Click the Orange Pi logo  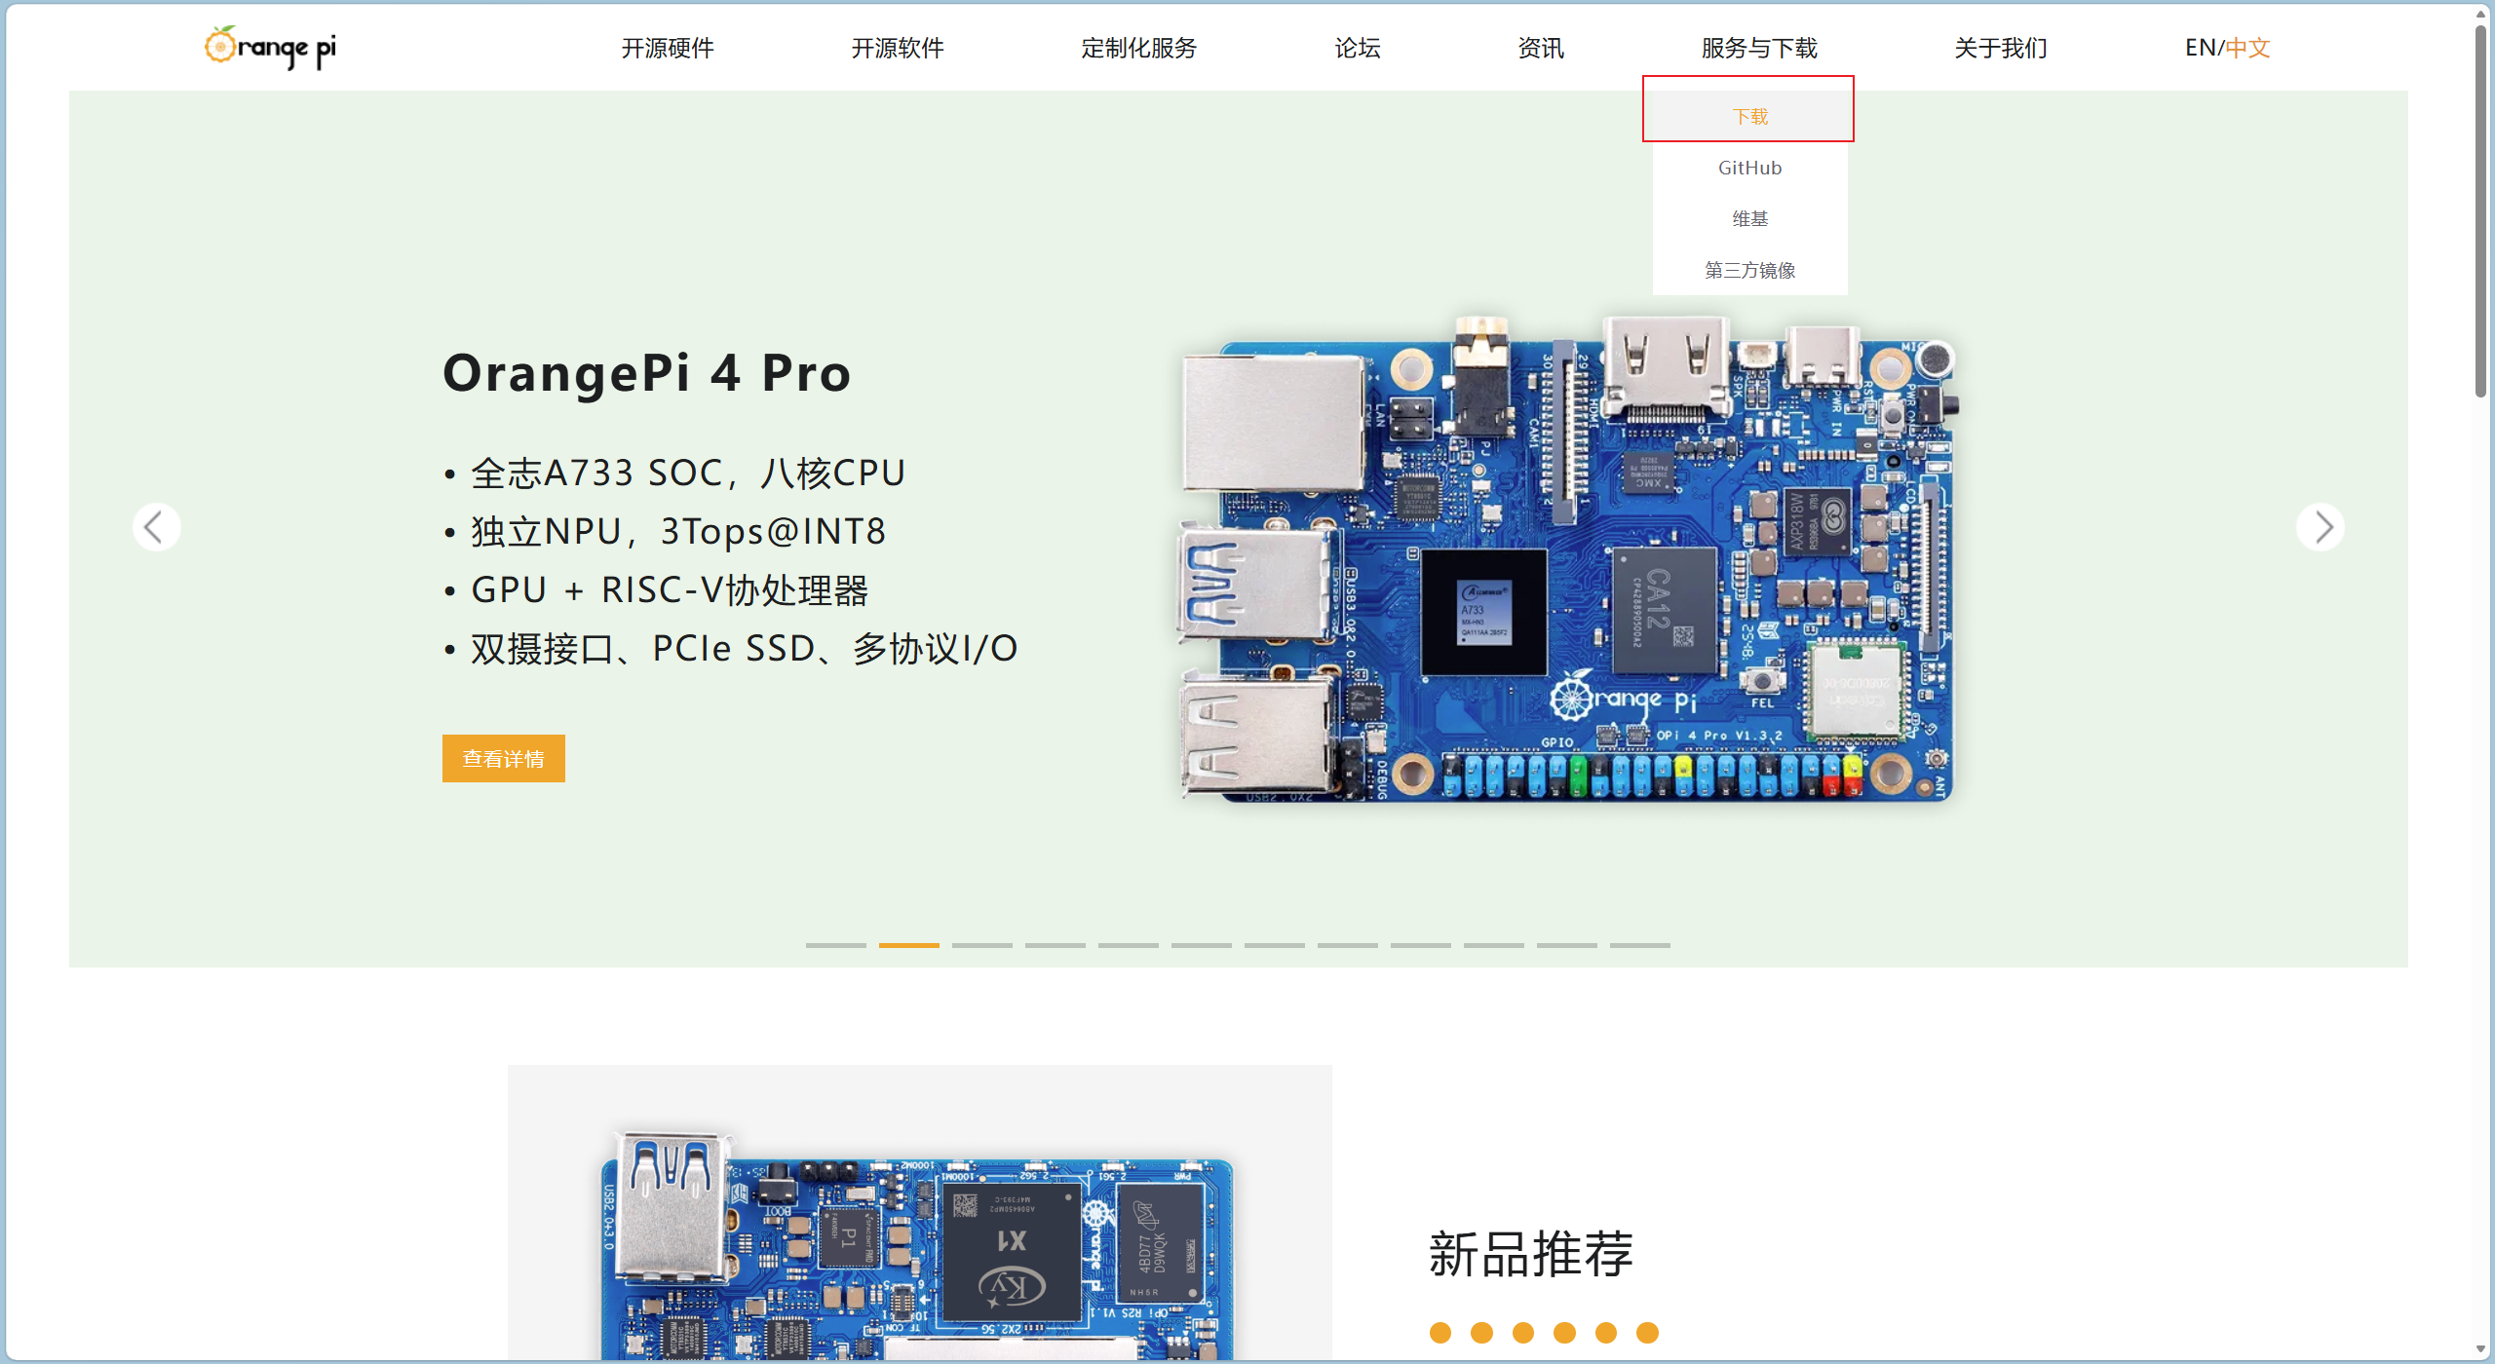point(270,48)
